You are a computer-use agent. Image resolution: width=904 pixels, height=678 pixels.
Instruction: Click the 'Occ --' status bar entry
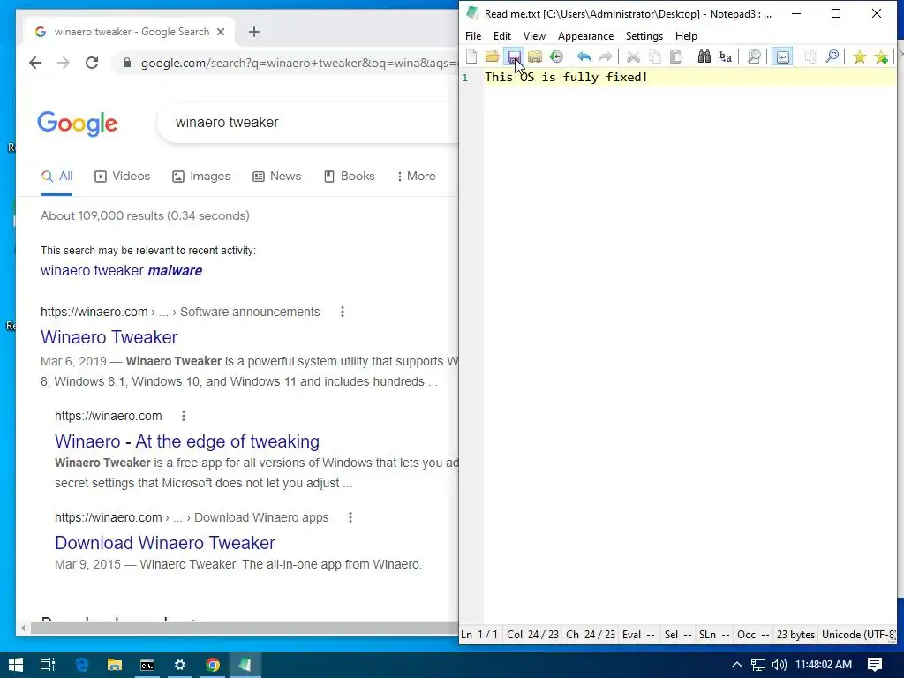[x=753, y=635]
